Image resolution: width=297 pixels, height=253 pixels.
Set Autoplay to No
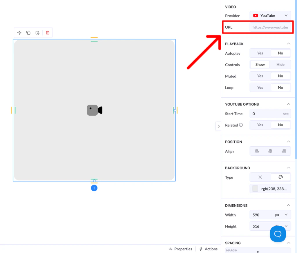coord(280,53)
